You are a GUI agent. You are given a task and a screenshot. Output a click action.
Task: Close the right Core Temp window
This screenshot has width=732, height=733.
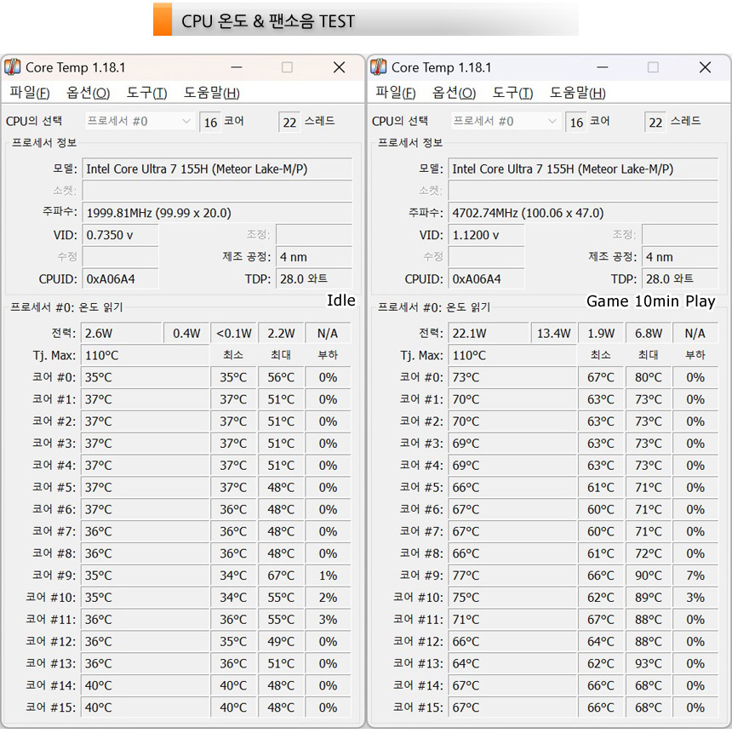[706, 67]
